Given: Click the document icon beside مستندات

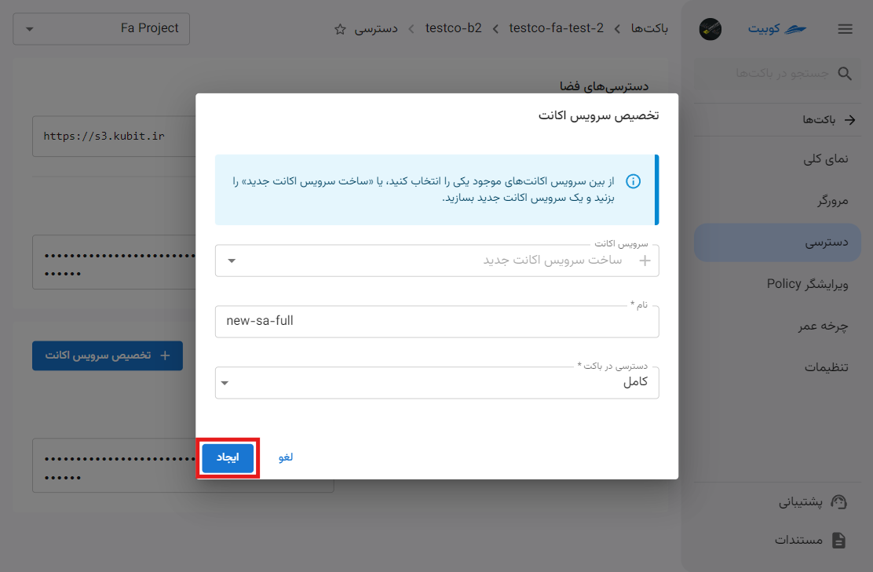Looking at the screenshot, I should point(838,541).
